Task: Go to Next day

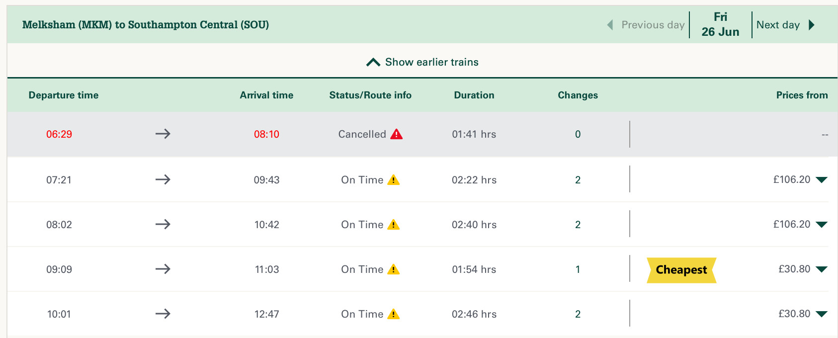Action: pos(778,25)
